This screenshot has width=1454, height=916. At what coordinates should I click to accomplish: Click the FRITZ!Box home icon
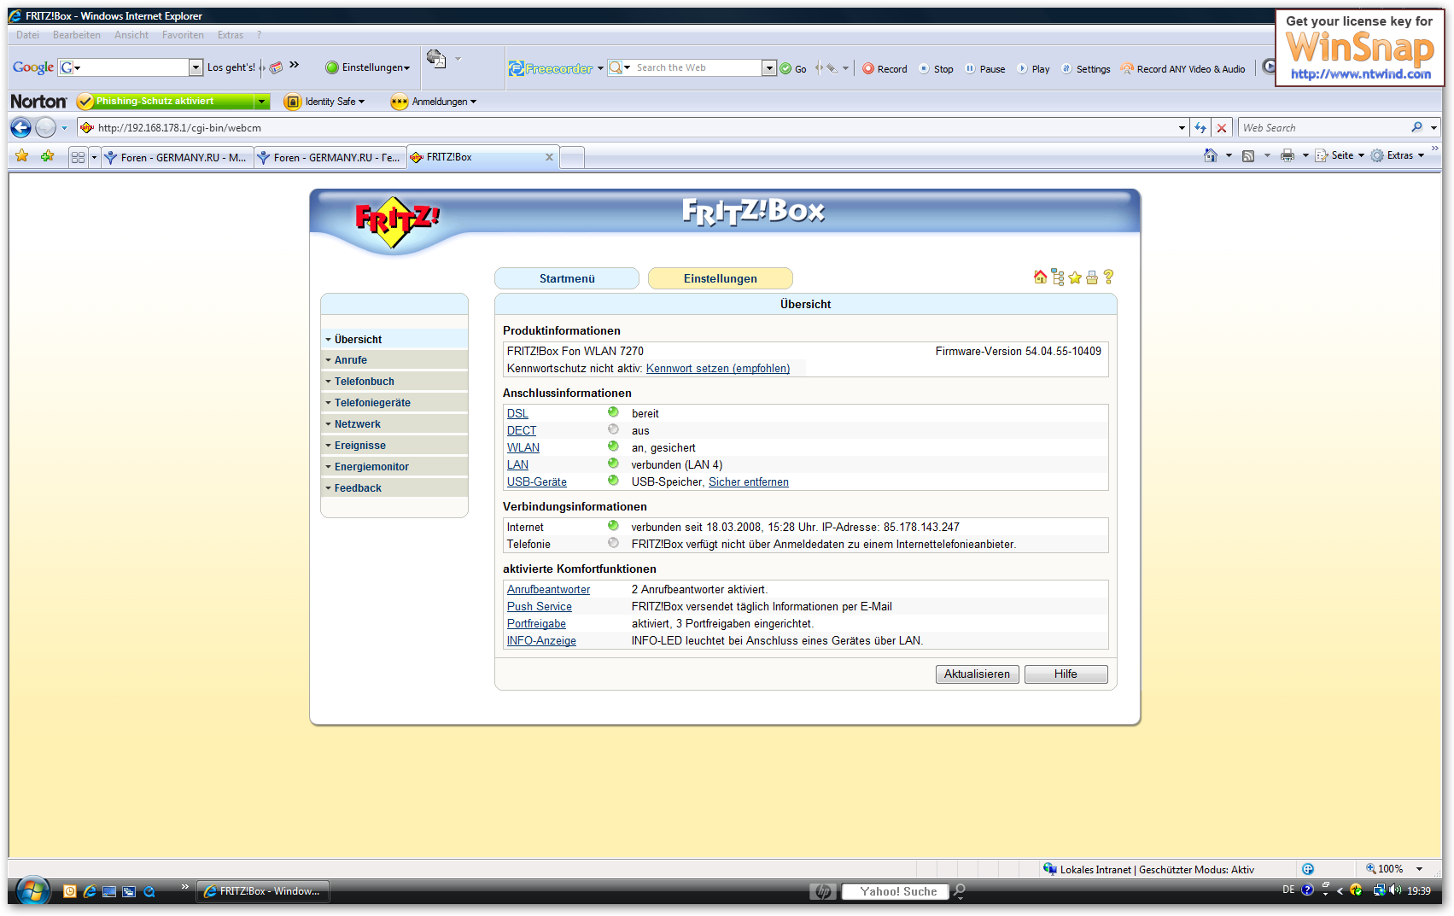(x=1040, y=277)
